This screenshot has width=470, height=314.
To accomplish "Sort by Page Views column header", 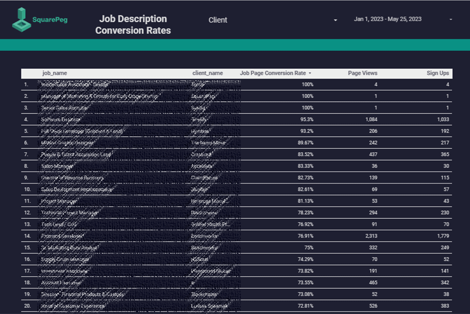I will point(363,73).
